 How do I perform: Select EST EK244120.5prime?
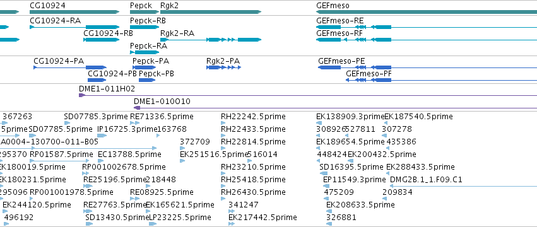point(37,205)
